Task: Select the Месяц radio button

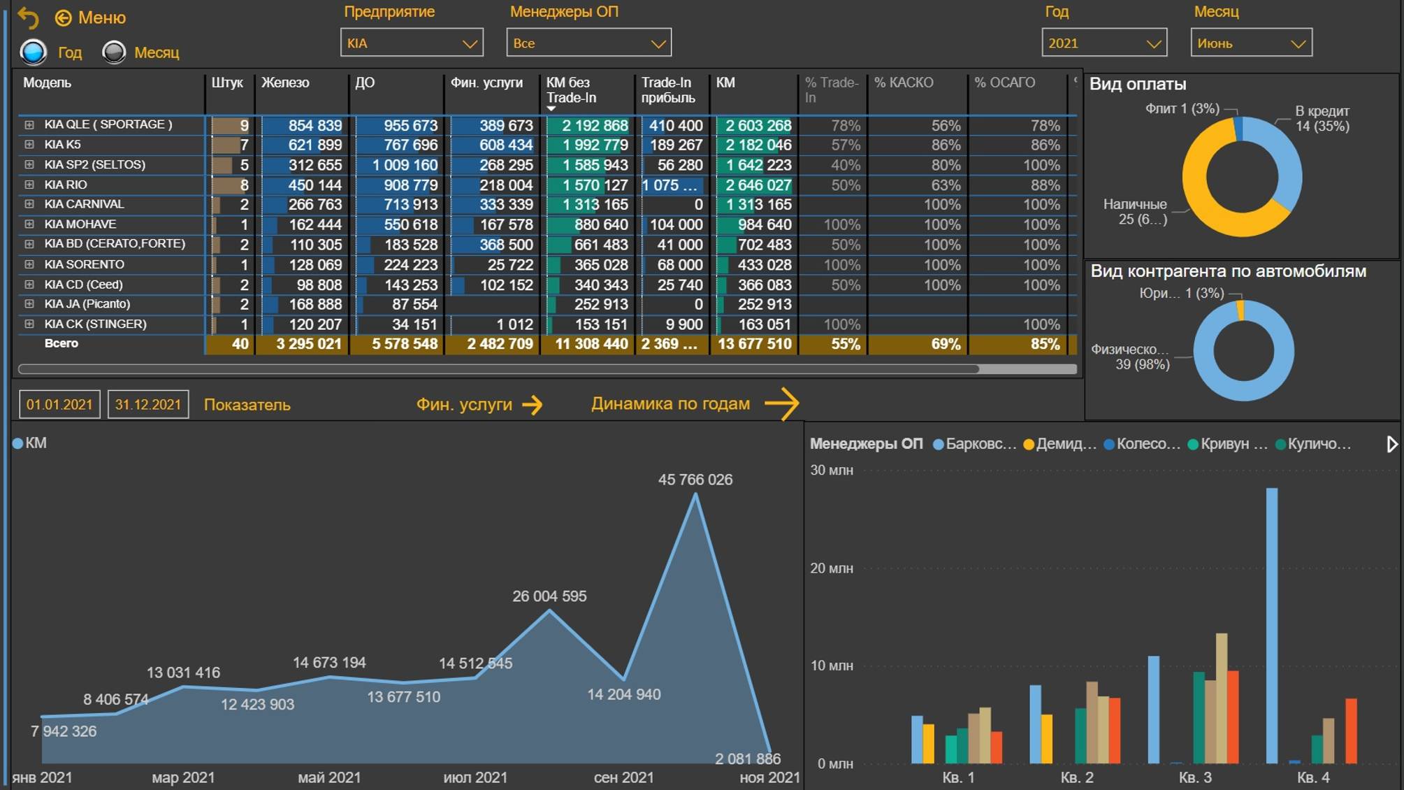Action: (x=114, y=52)
